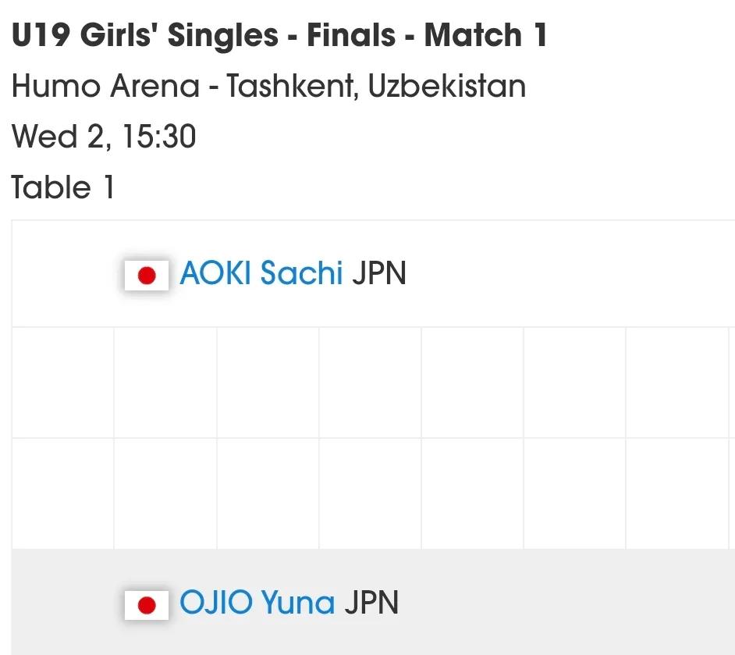The height and width of the screenshot is (655, 735).
Task: Select second empty score cell in lower row
Action: pyautogui.click(x=165, y=493)
